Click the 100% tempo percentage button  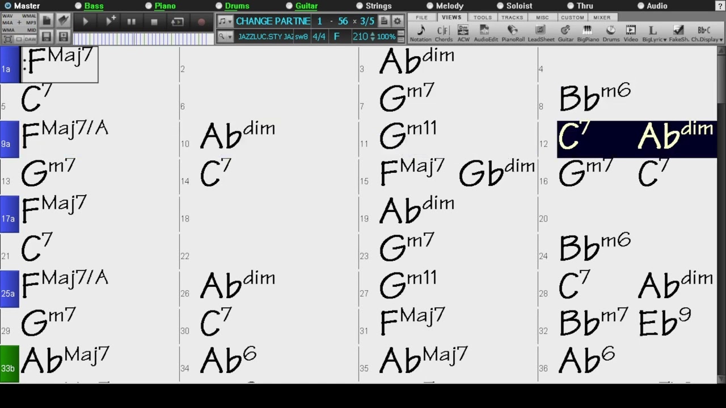(x=386, y=37)
